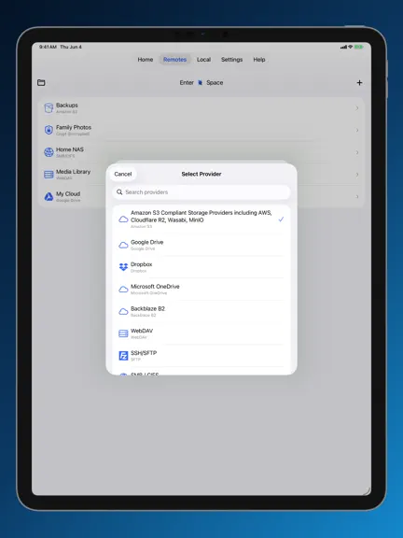This screenshot has width=403, height=538.
Task: Click the Dropbox logo icon
Action: point(123,267)
